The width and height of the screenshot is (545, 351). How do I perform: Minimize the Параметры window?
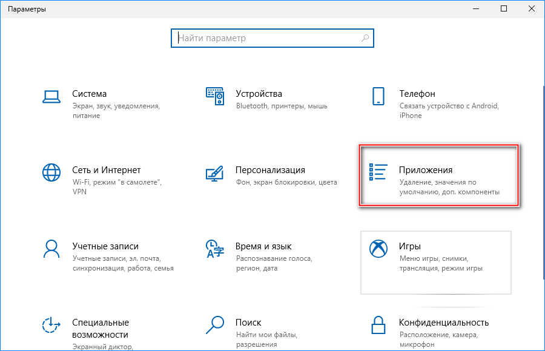(x=477, y=9)
